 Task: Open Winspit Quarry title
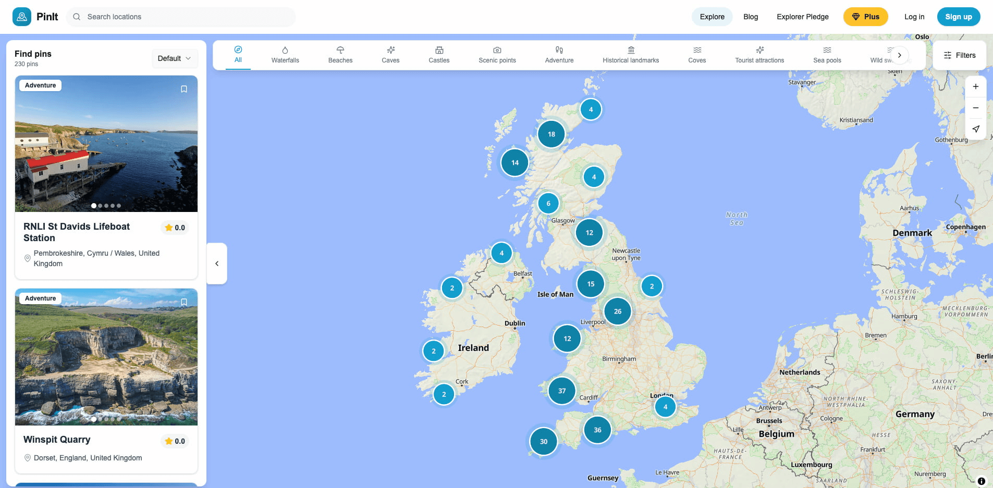[x=57, y=440]
